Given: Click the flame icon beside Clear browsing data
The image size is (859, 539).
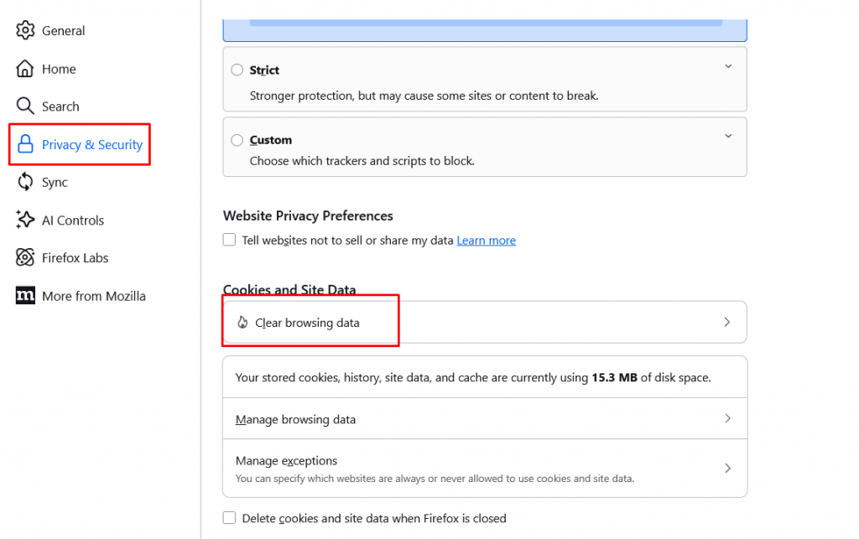Looking at the screenshot, I should pos(242,323).
